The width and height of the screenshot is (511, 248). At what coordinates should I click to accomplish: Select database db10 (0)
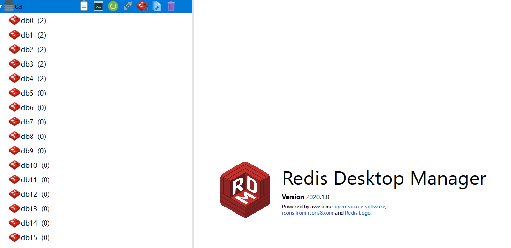coord(35,165)
